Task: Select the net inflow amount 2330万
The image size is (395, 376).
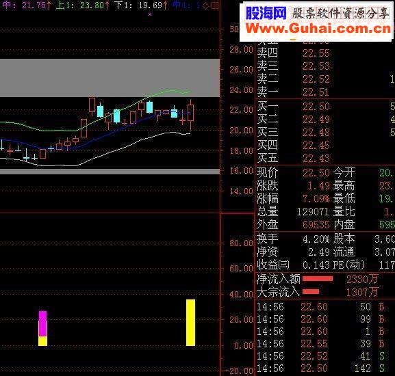Action: pyautogui.click(x=362, y=280)
